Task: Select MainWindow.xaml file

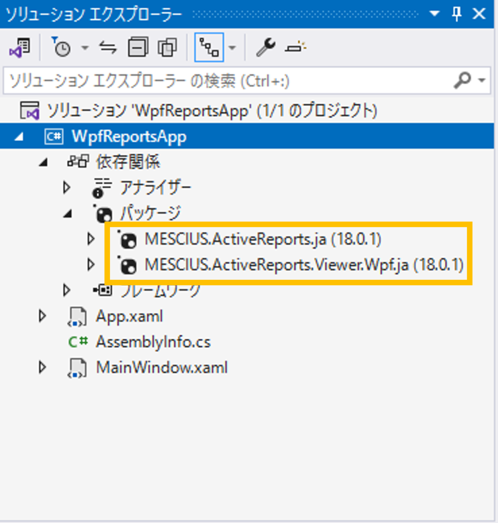Action: pyautogui.click(x=161, y=367)
